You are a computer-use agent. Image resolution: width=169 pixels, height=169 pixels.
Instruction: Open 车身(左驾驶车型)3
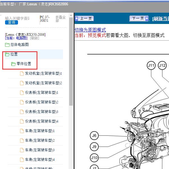tap(40, 150)
